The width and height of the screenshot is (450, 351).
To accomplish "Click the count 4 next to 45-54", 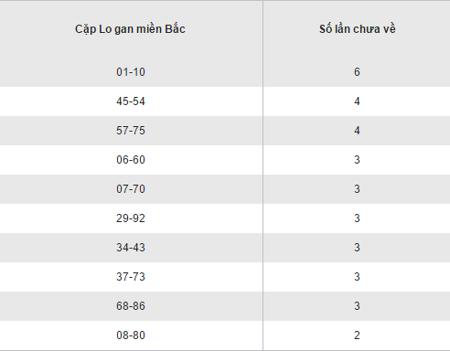I will click(x=357, y=101).
